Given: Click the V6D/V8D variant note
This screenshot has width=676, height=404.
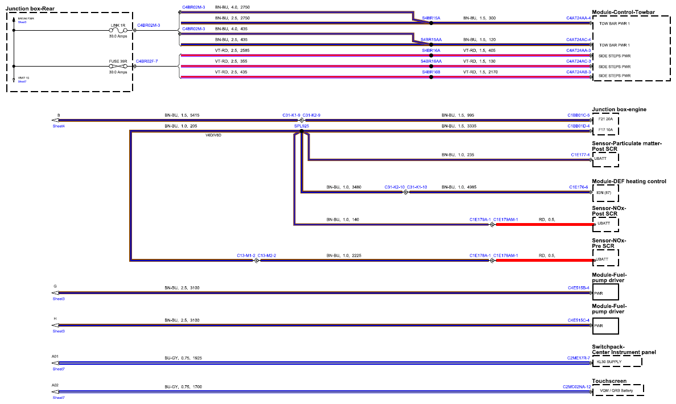Looking at the screenshot, I should 213,135.
